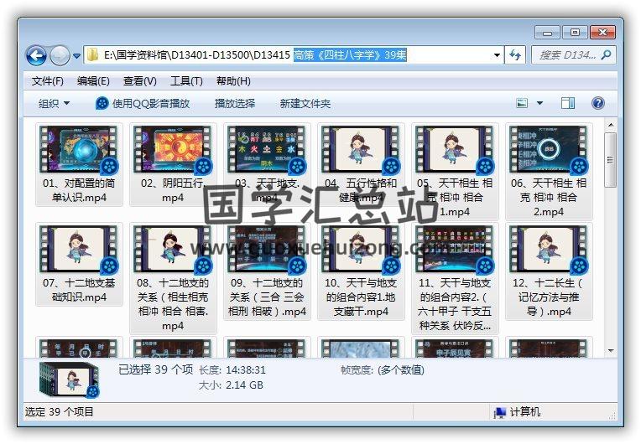641x444 pixels.
Task: Select the 07、十二地支基础知识.mp4 file
Action: (x=79, y=250)
